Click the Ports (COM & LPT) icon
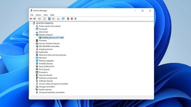The height and width of the screenshot is (107, 191). point(37,67)
